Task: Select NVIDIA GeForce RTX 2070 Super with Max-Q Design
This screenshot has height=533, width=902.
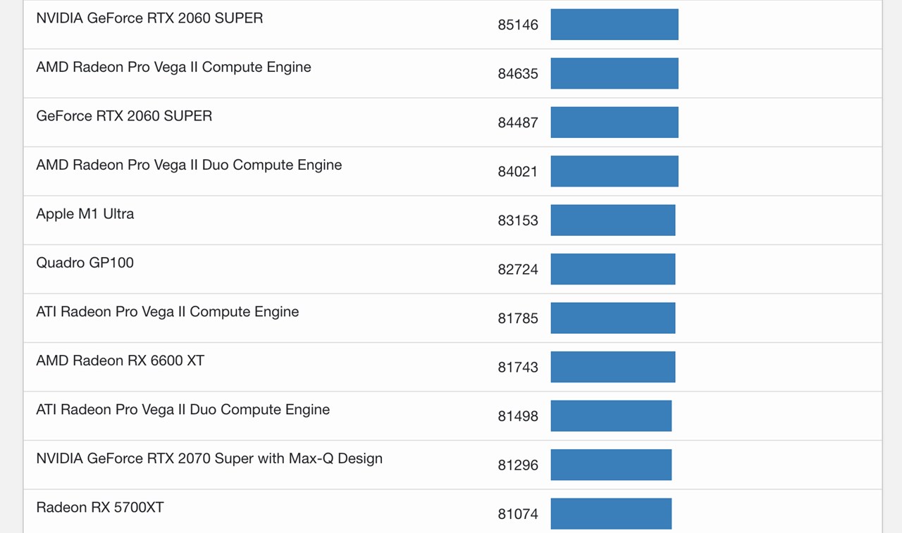Action: [x=209, y=459]
